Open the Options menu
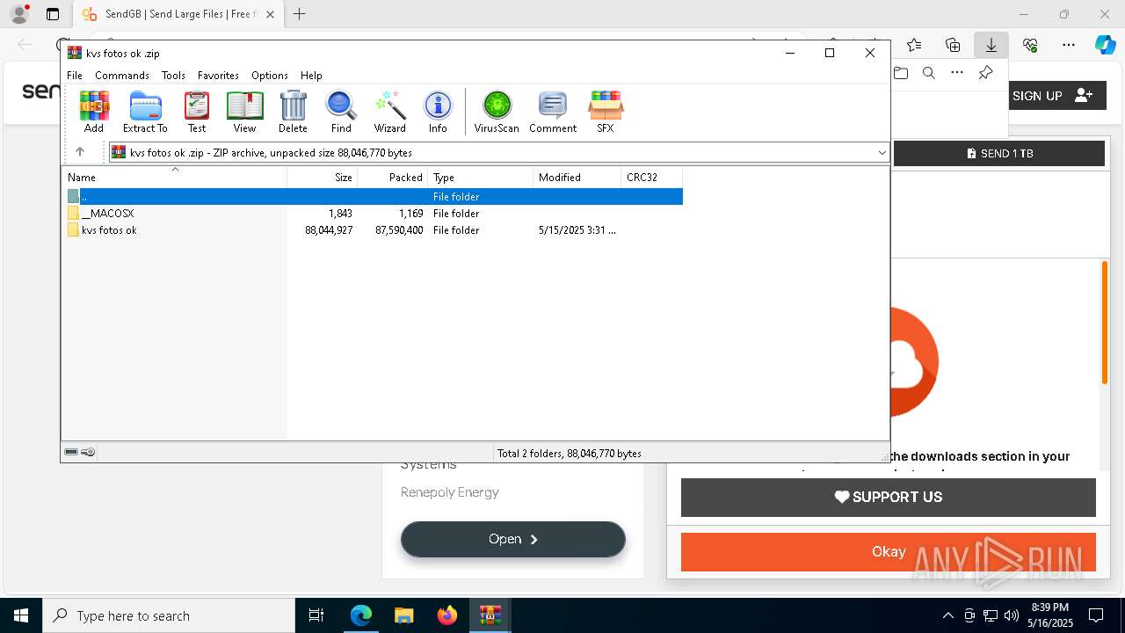Screen dimensions: 1125x633 coord(270,76)
